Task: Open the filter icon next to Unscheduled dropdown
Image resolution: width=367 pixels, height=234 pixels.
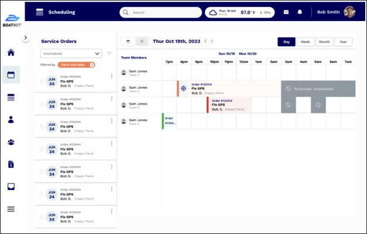Action: point(109,53)
